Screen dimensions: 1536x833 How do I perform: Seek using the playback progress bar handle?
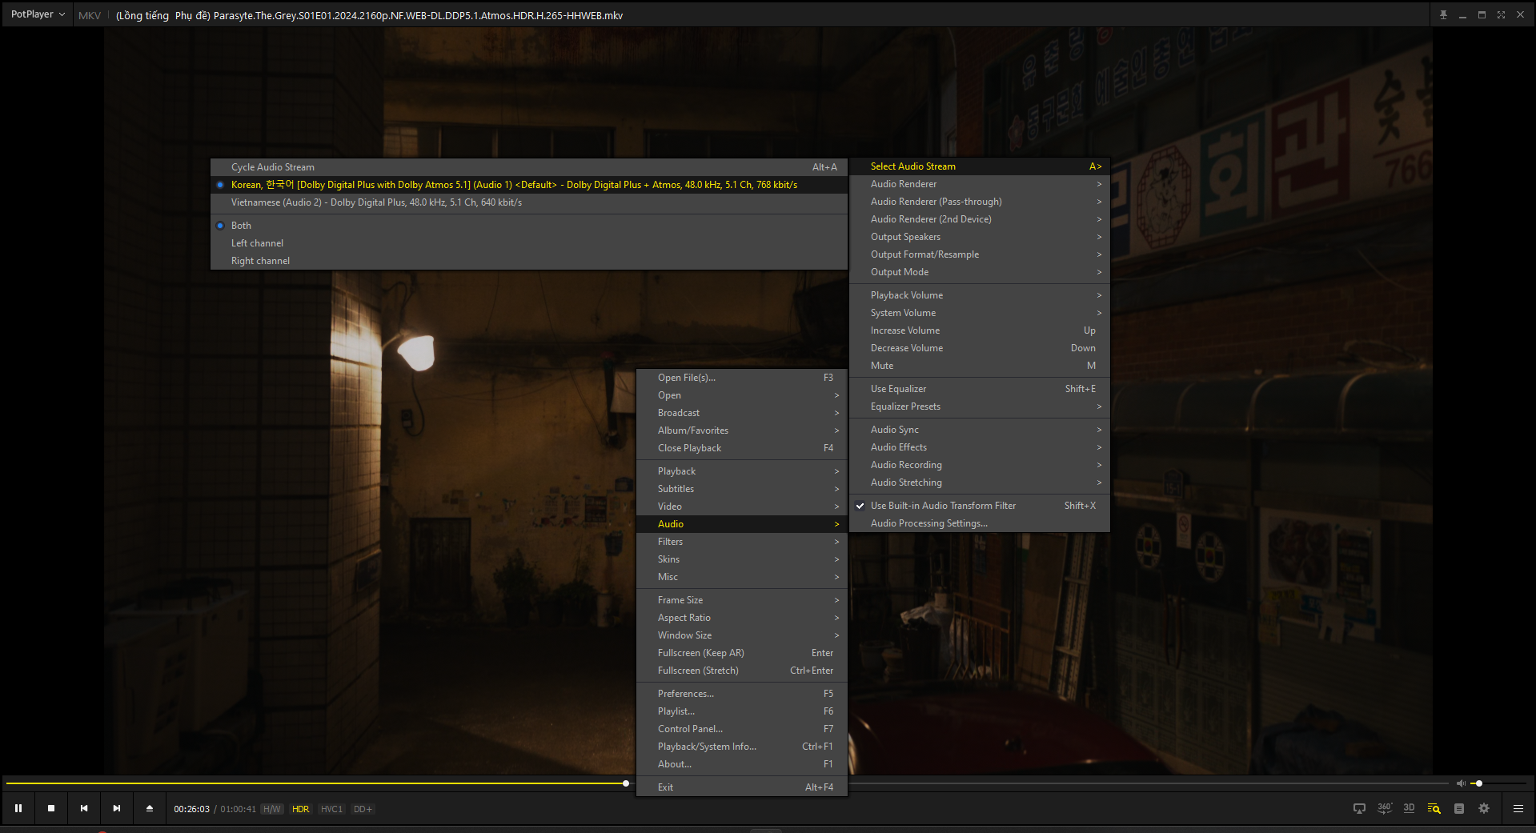(x=626, y=783)
